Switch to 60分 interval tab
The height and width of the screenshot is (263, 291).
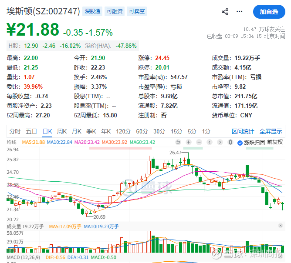tap(142, 131)
